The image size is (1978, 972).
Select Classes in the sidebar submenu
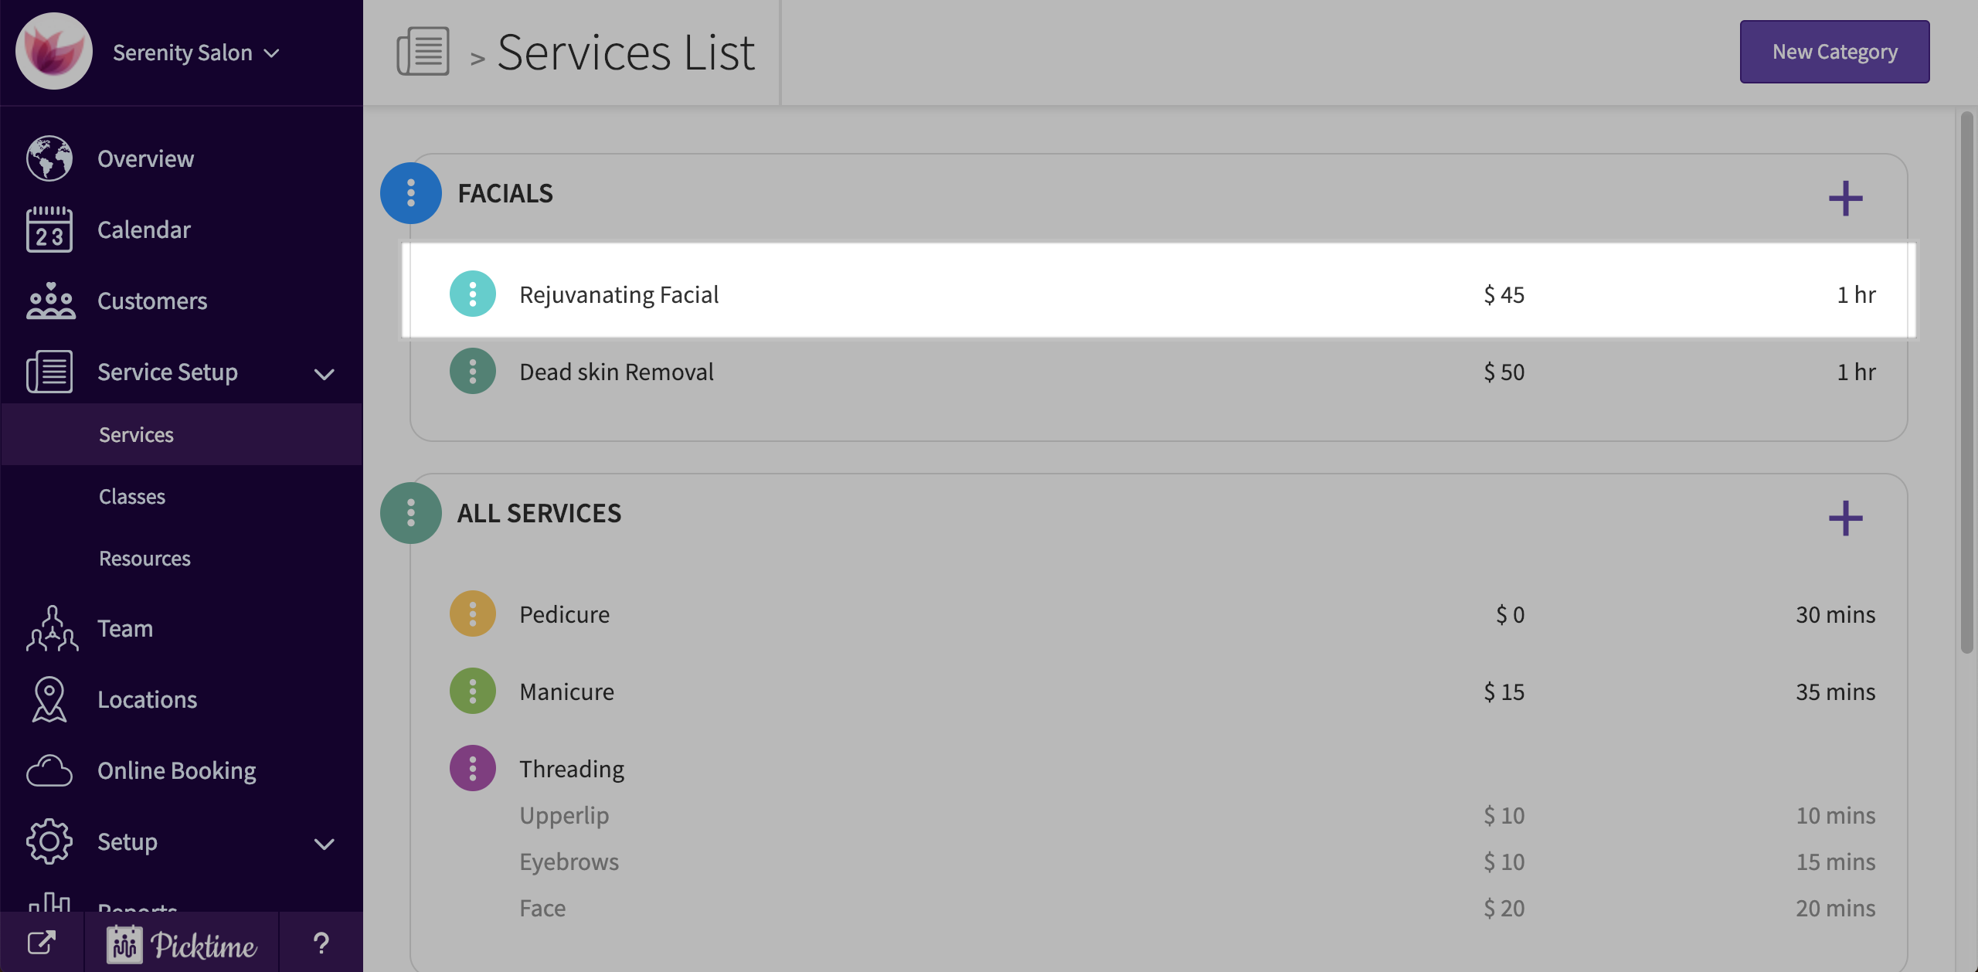(132, 496)
